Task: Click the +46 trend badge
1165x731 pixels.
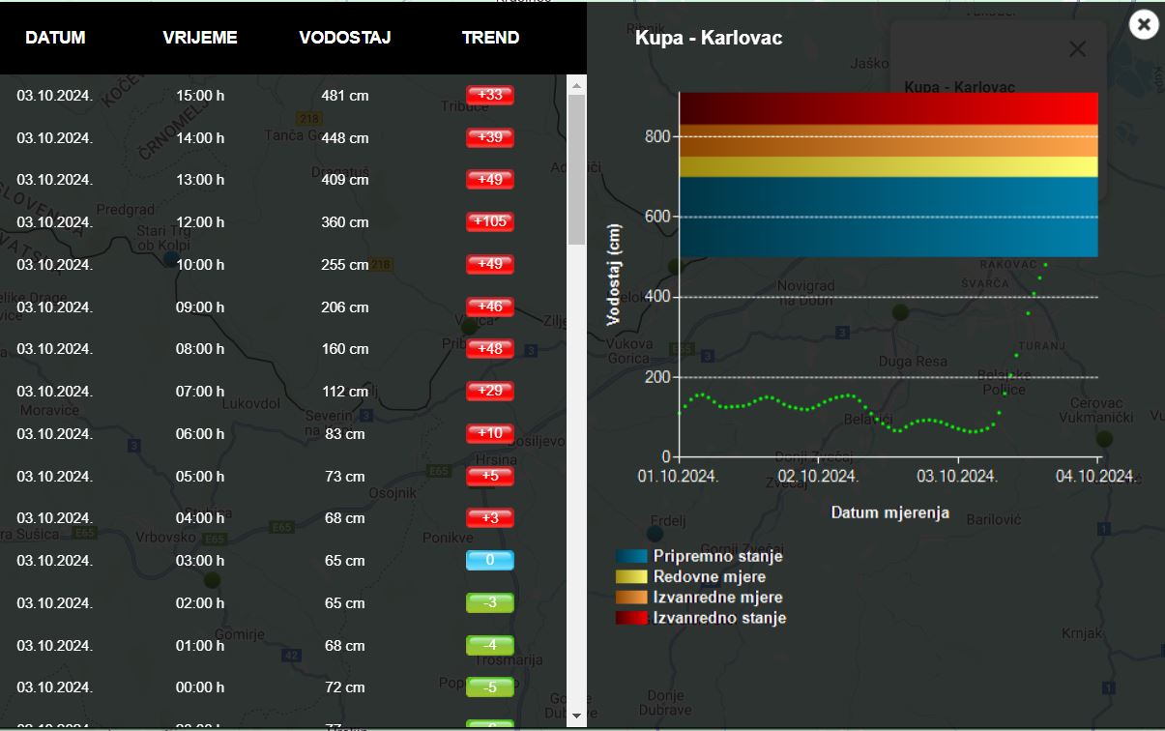Action: [490, 307]
